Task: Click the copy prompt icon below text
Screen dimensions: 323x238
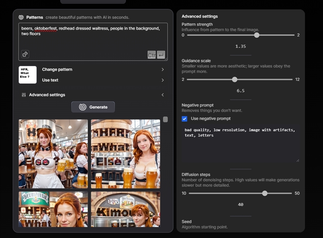Action: click(25, 54)
